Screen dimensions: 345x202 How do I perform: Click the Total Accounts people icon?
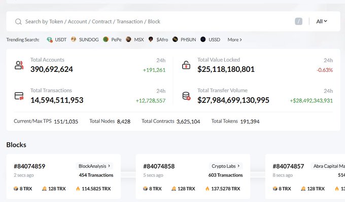(x=19, y=65)
